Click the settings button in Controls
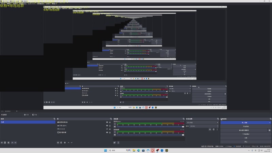This screenshot has height=153, width=272. pyautogui.click(x=246, y=138)
